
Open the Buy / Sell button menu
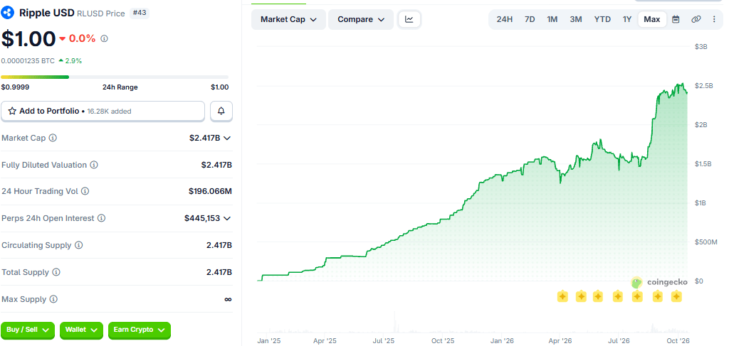pos(28,330)
